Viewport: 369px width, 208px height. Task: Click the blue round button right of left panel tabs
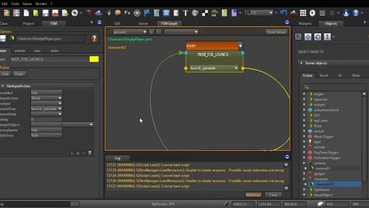(100, 22)
